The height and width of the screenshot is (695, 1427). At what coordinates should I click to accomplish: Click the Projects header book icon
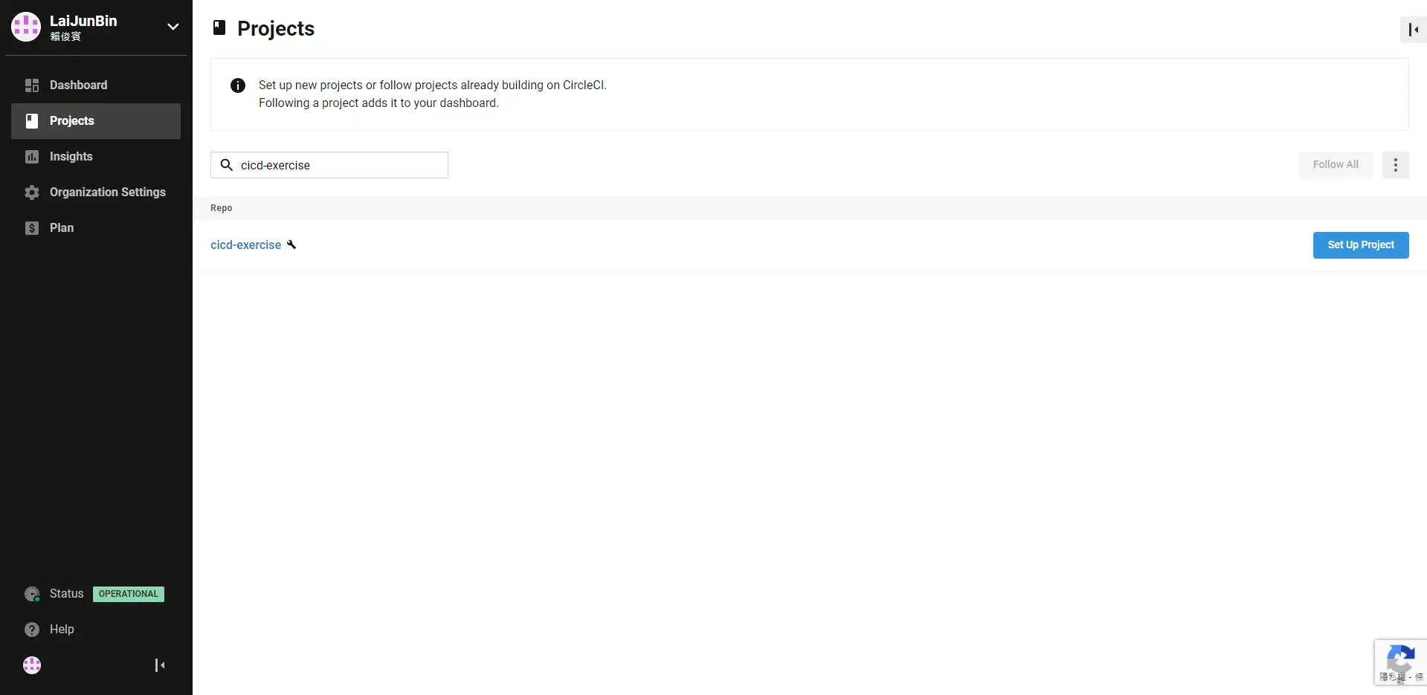point(219,28)
